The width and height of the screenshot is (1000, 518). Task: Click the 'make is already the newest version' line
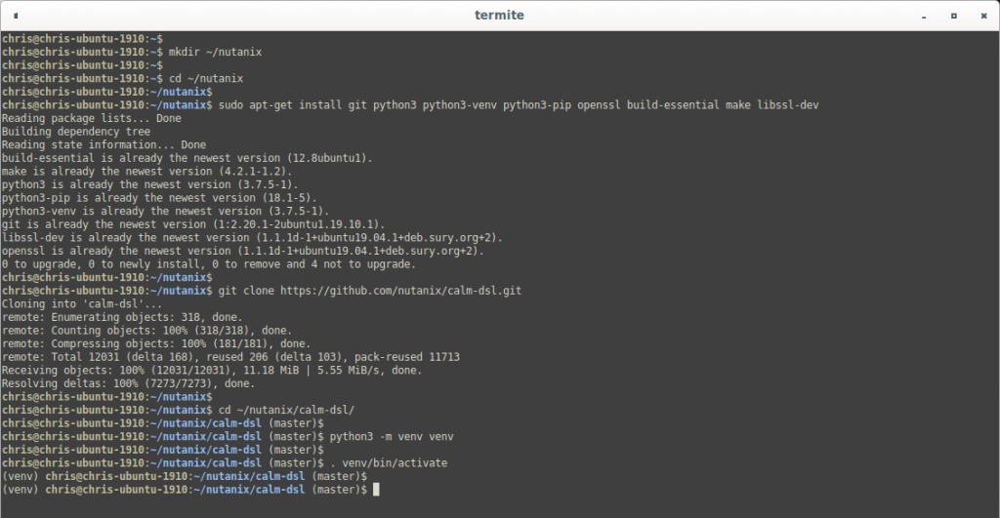coord(146,172)
